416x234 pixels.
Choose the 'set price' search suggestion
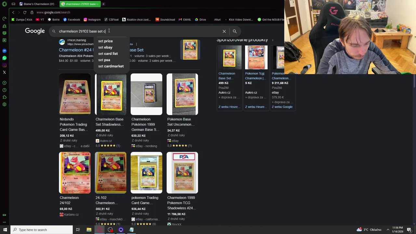105,41
